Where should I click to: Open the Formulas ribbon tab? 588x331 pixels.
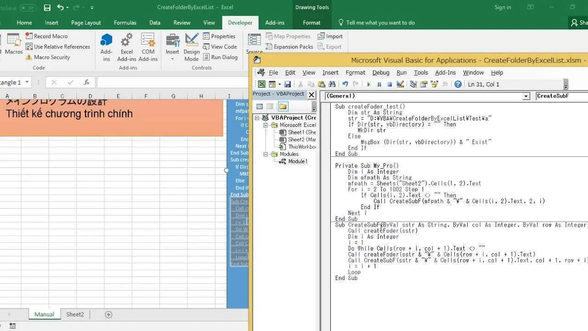pos(125,23)
